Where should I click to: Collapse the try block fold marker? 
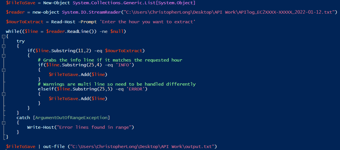[3, 46]
